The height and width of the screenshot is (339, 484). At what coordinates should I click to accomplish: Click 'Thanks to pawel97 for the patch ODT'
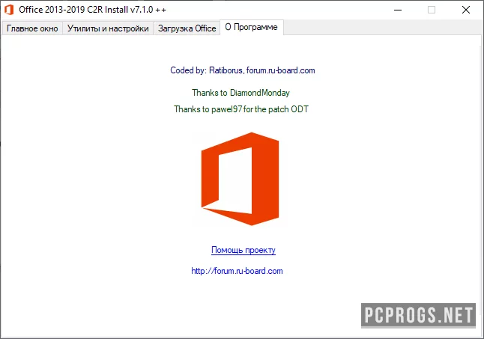tap(241, 109)
